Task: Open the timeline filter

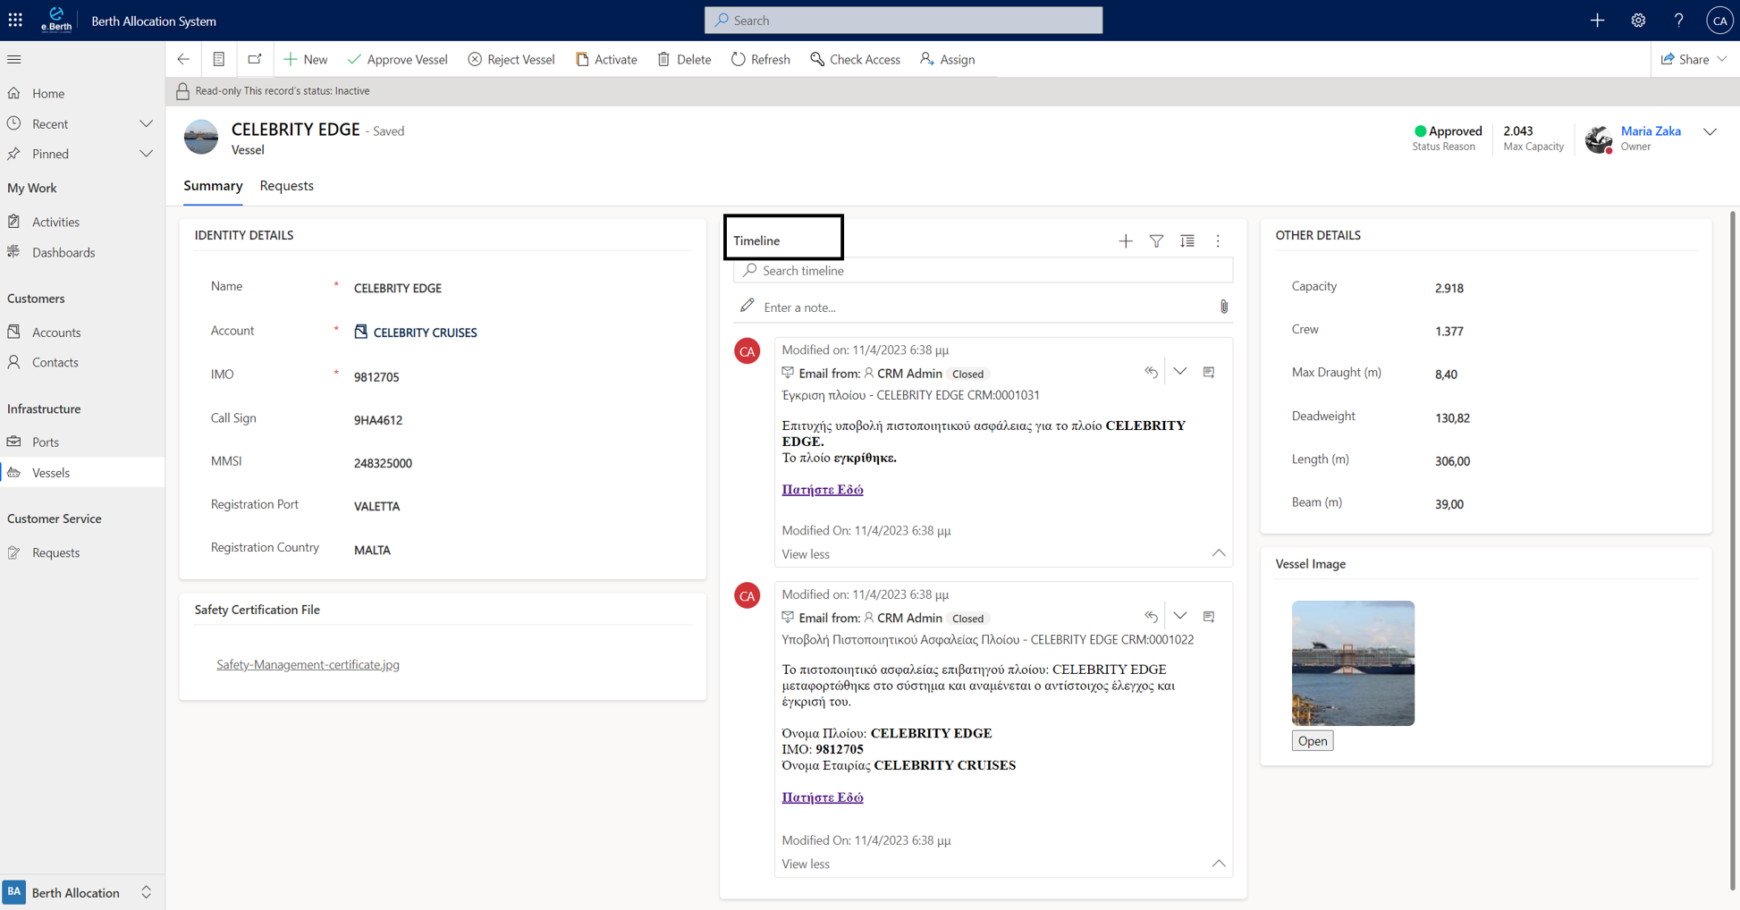Action: point(1156,240)
